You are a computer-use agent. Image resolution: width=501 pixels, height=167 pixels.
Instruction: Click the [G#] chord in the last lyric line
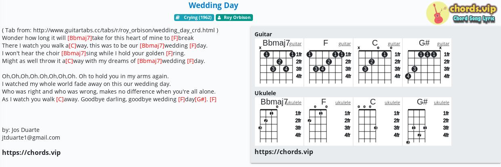point(201,99)
